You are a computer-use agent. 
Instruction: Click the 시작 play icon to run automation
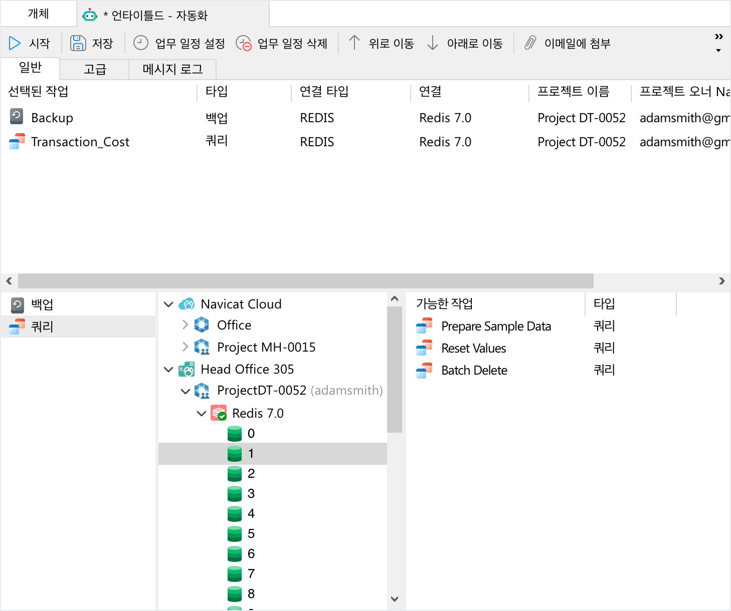tap(15, 43)
